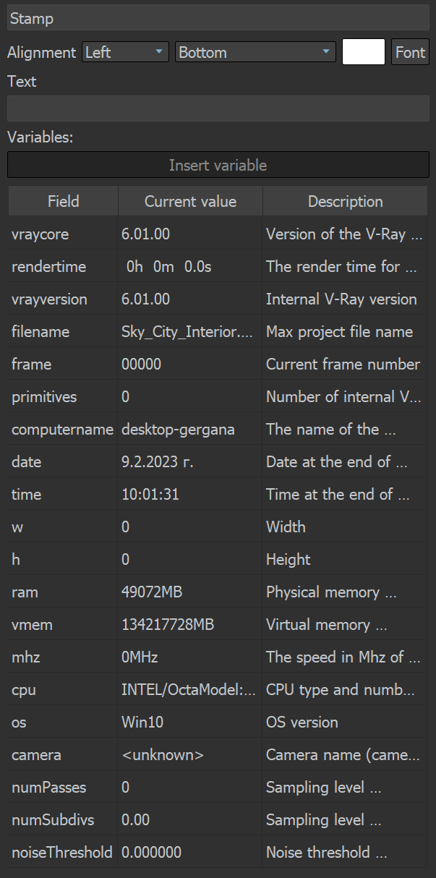Click the Description column header

(x=345, y=201)
